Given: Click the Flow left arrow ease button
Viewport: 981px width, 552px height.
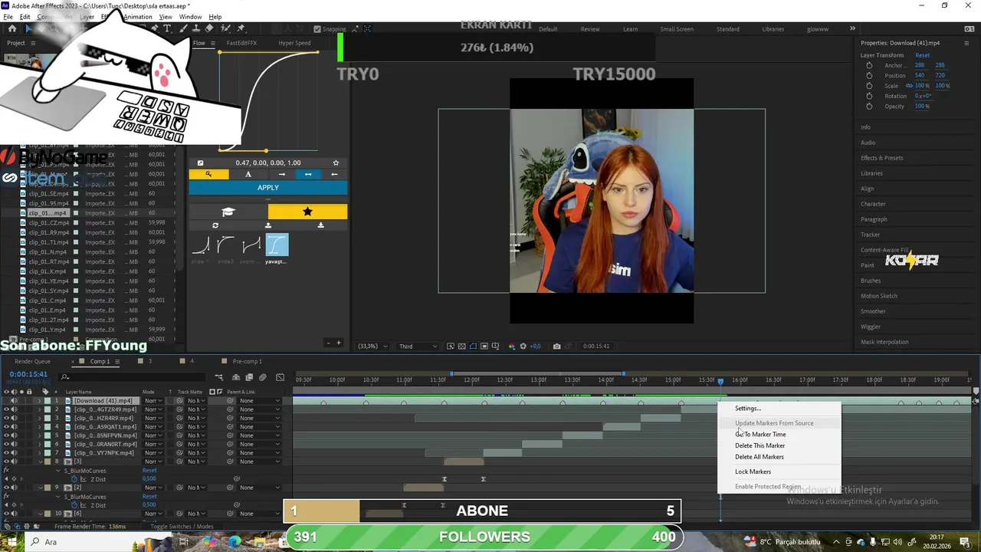Looking at the screenshot, I should tap(334, 174).
